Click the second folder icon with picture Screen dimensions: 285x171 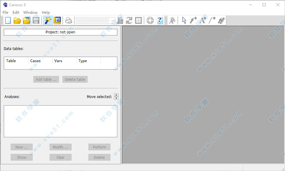(27, 20)
